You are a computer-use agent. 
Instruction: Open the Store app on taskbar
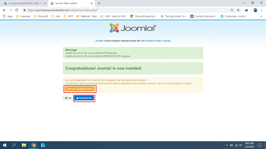43,145
